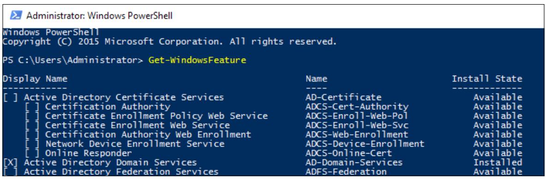Click the PowerShell icon in title bar
The width and height of the screenshot is (546, 179).
click(16, 16)
